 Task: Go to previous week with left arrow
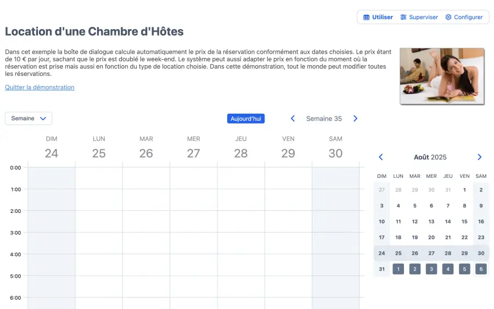tap(293, 119)
